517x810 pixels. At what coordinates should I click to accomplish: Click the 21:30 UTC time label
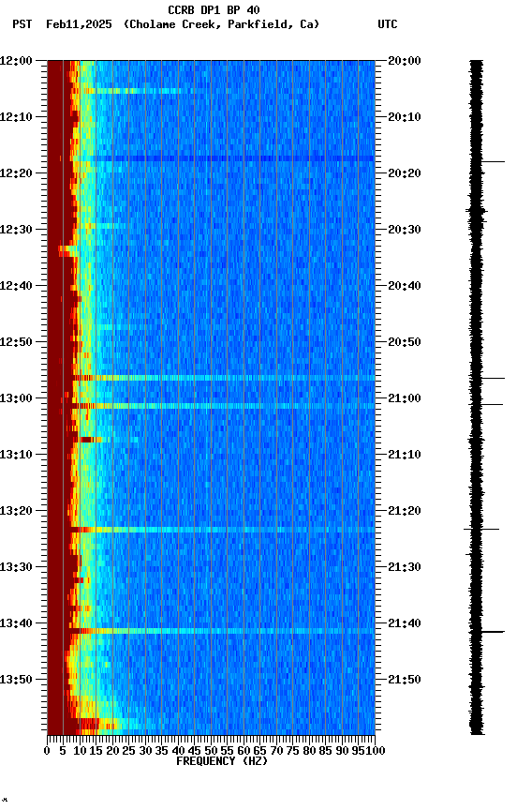[x=405, y=568]
